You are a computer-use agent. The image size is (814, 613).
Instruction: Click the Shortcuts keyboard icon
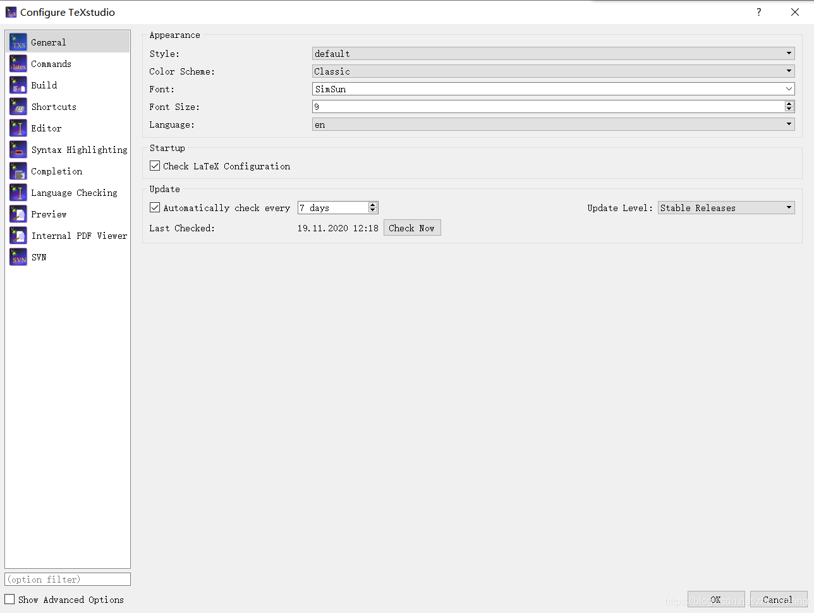coord(18,107)
